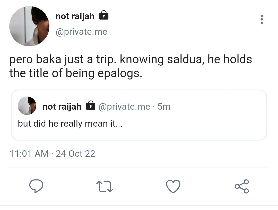The width and height of the screenshot is (278, 210).
Task: Retweet with the arrows icon
Action: [x=105, y=186]
